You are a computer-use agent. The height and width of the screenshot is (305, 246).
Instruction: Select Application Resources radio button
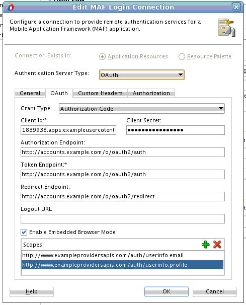point(102,56)
